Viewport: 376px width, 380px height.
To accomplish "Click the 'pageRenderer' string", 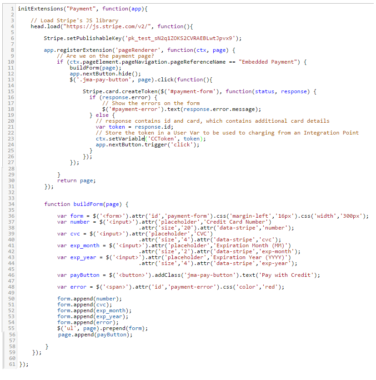I will [138, 50].
